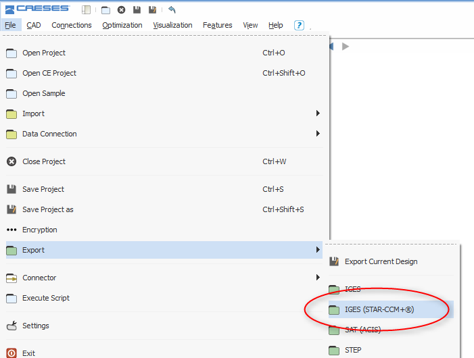Click the connector arrow icon beside Connector
Viewport: 474px width, 358px height.
11,278
